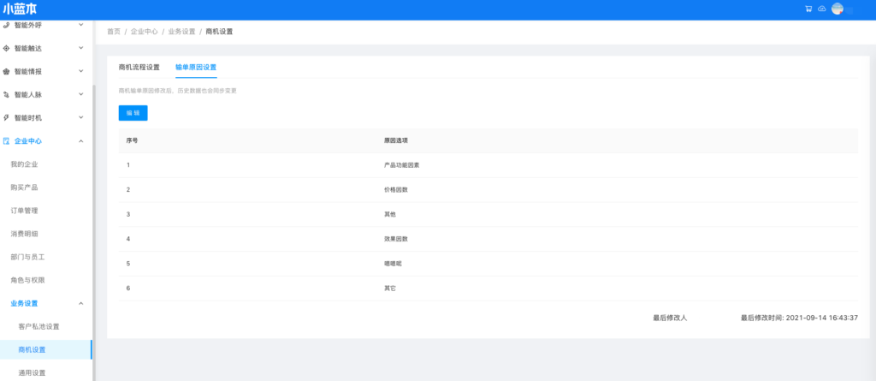Click the 智能触达 target icon
This screenshot has height=381, width=876.
pos(7,48)
